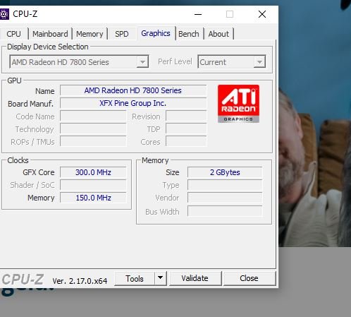Click the ATI Radeon Graphics logo
Viewport: 351px width, 317px height.
[x=238, y=104]
